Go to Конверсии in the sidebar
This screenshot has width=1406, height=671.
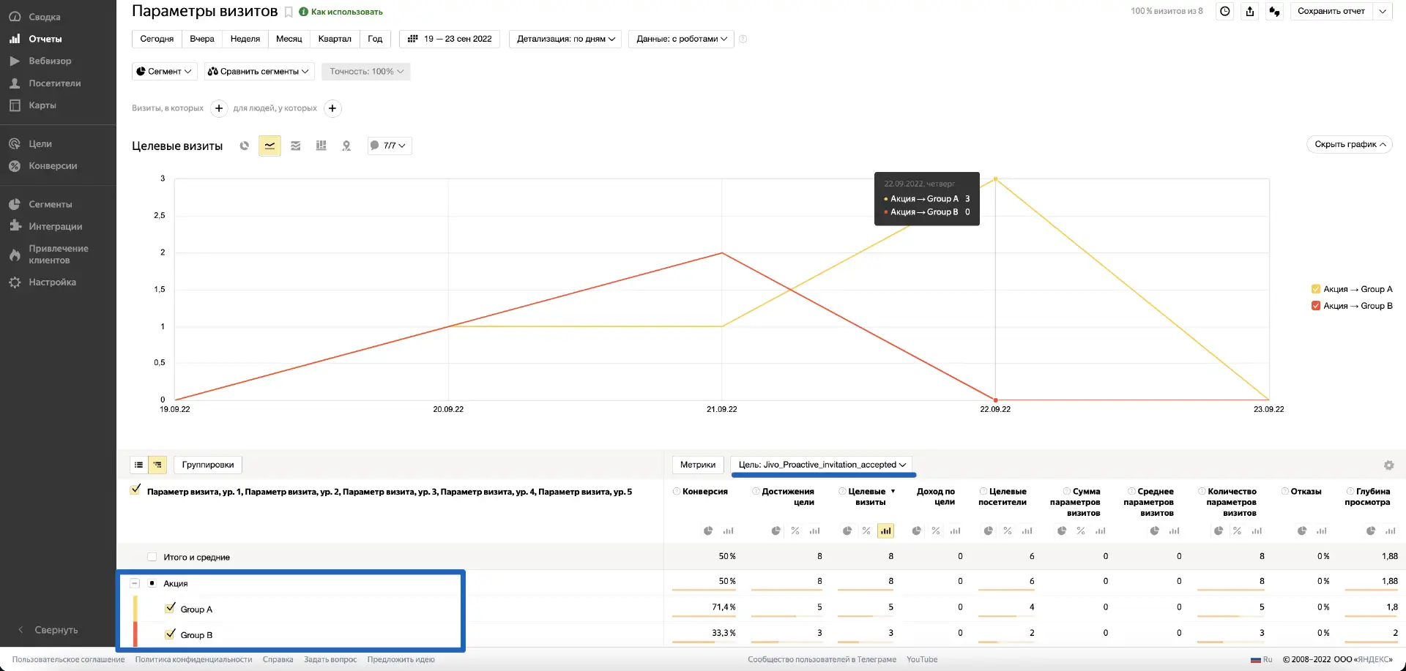coord(53,166)
